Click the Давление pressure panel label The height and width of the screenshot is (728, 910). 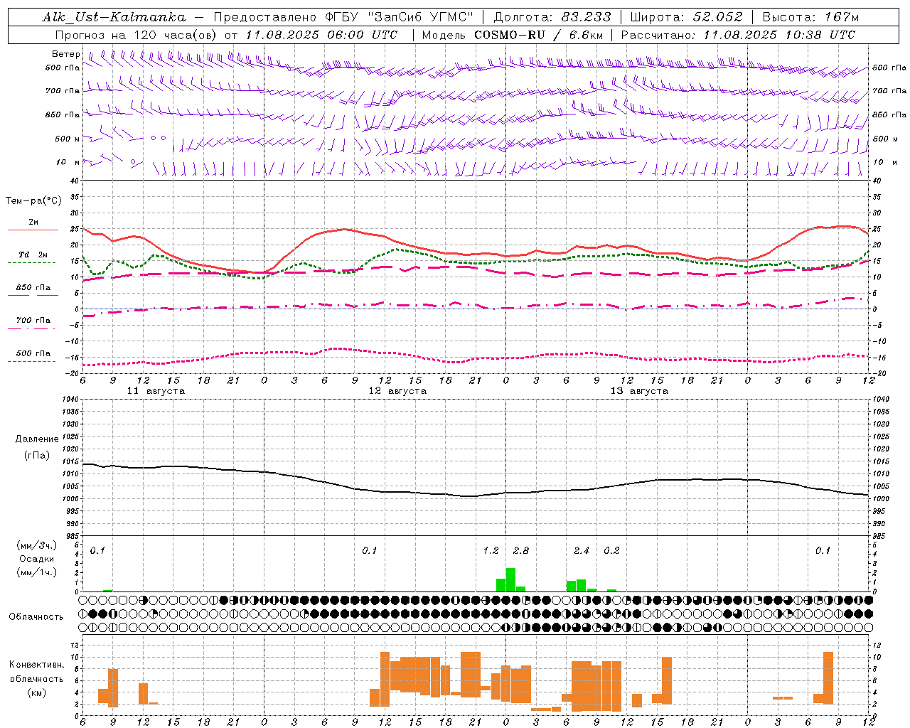point(37,439)
